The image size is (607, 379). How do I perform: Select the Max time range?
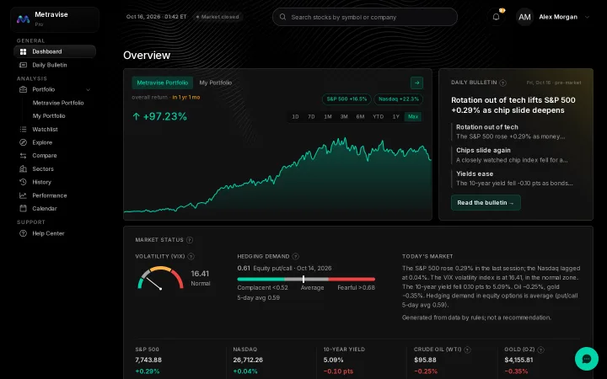pos(413,116)
